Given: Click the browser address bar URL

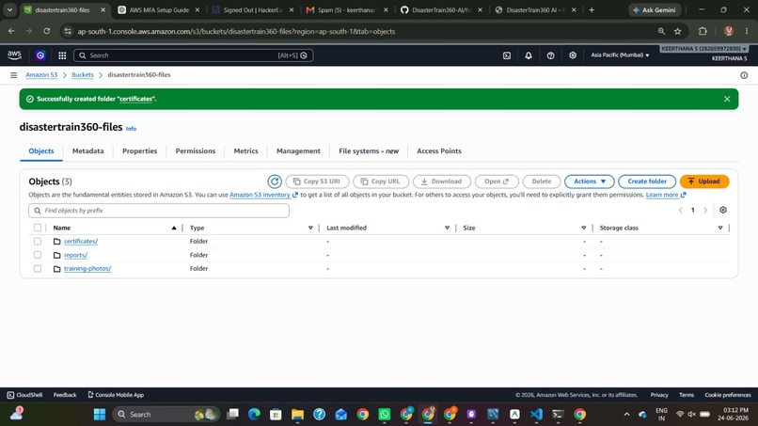Looking at the screenshot, I should (236, 31).
